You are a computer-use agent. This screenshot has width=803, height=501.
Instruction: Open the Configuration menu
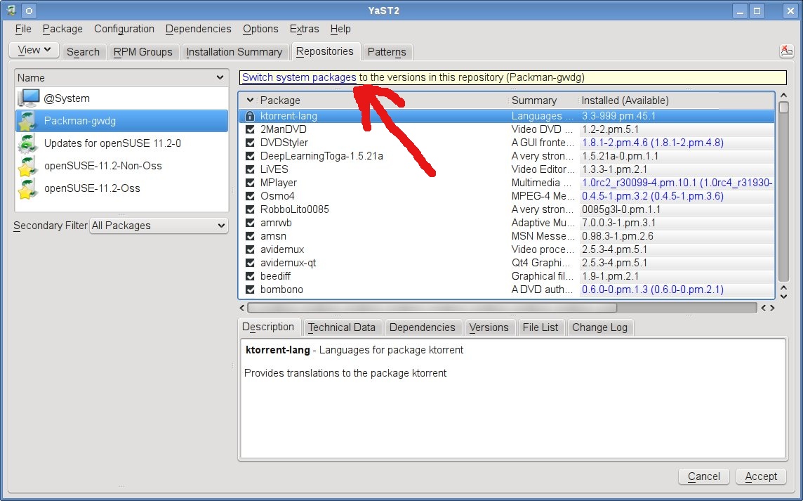point(124,29)
